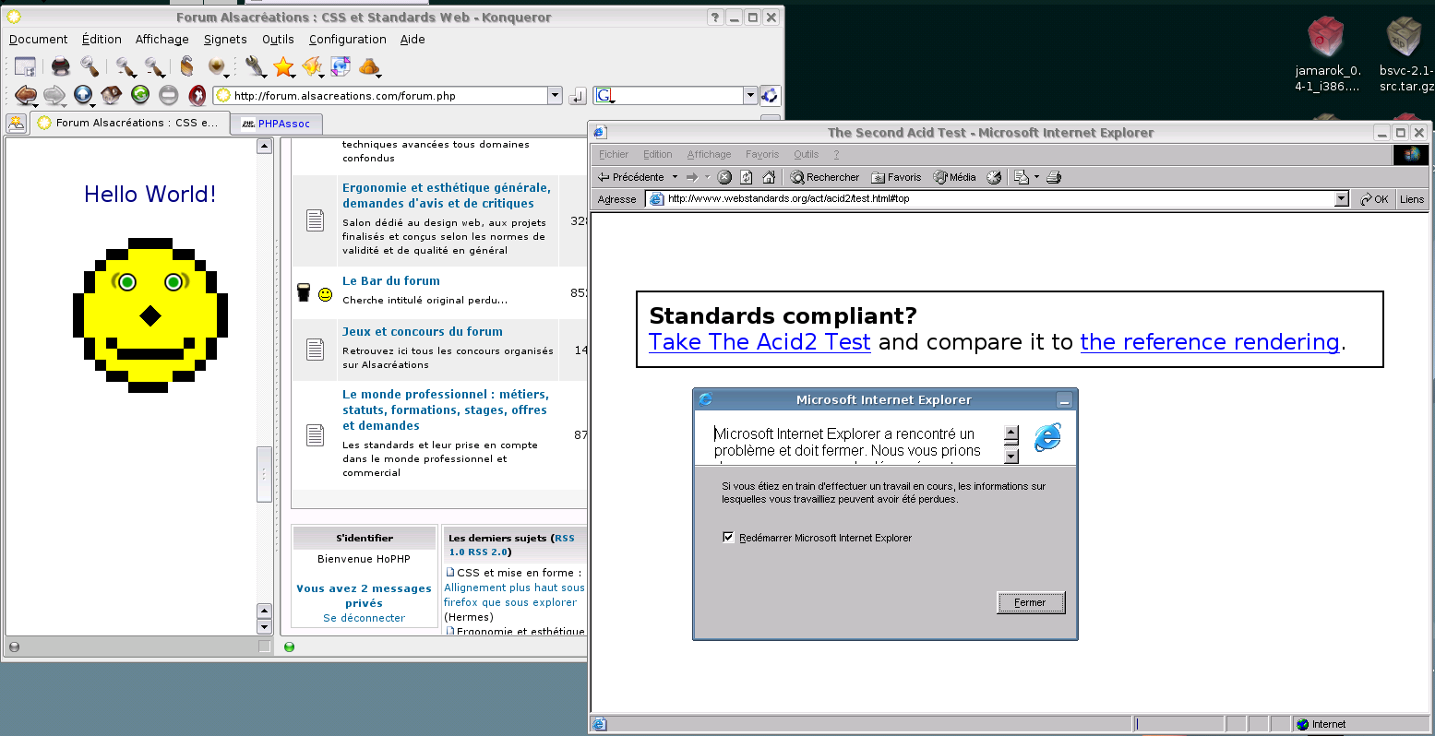Go back with Konqueror's Back arrow
1435x736 pixels.
coord(25,95)
